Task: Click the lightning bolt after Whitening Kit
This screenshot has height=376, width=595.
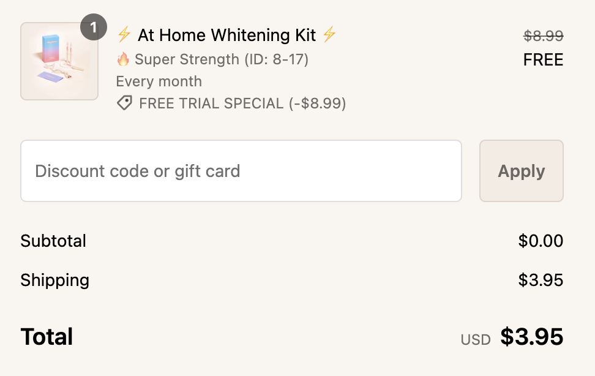Action: tap(329, 35)
